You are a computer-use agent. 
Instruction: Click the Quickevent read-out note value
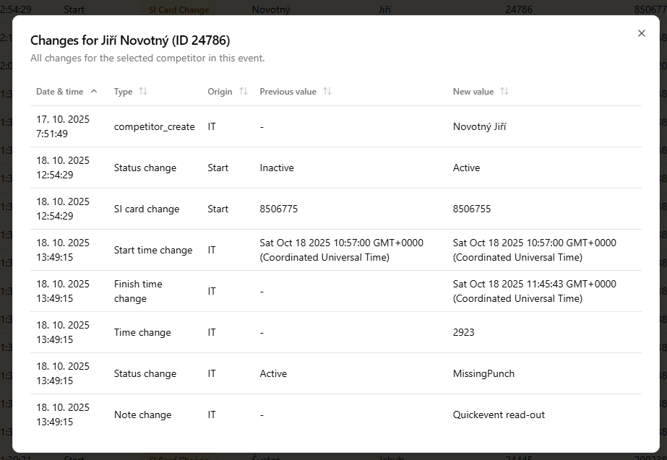(499, 415)
